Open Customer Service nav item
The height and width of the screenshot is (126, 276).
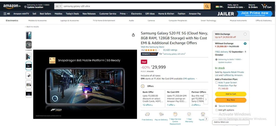108,14
